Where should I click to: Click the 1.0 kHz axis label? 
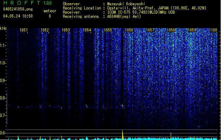3,63
